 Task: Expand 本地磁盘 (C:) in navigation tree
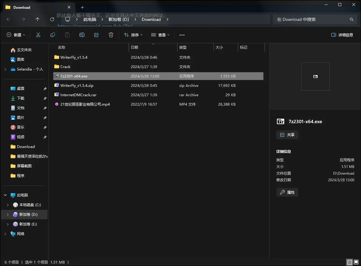point(8,205)
